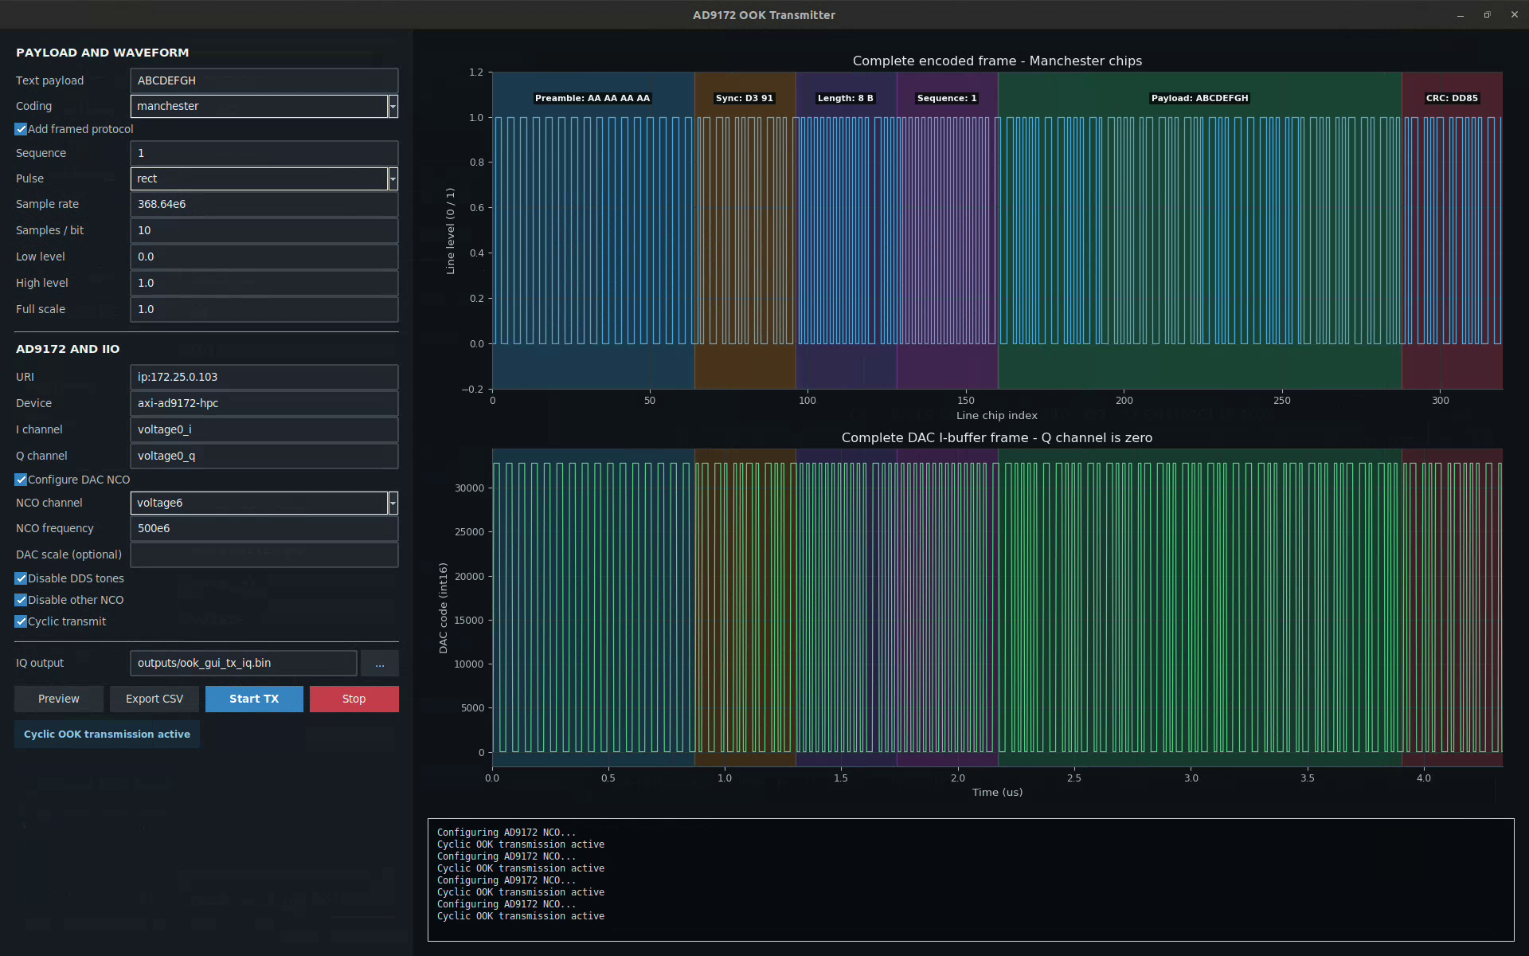Disable Cyclic transmit checkbox
The image size is (1529, 956).
pyautogui.click(x=21, y=621)
